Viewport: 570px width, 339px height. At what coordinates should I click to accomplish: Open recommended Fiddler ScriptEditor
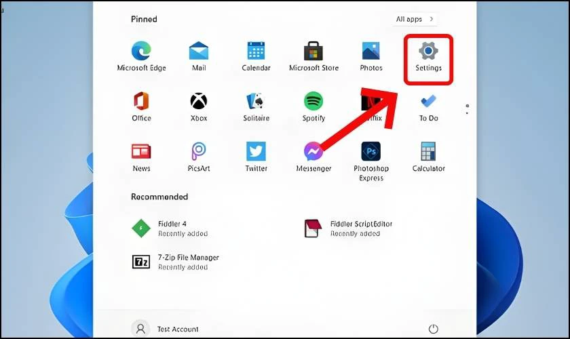[x=348, y=228]
